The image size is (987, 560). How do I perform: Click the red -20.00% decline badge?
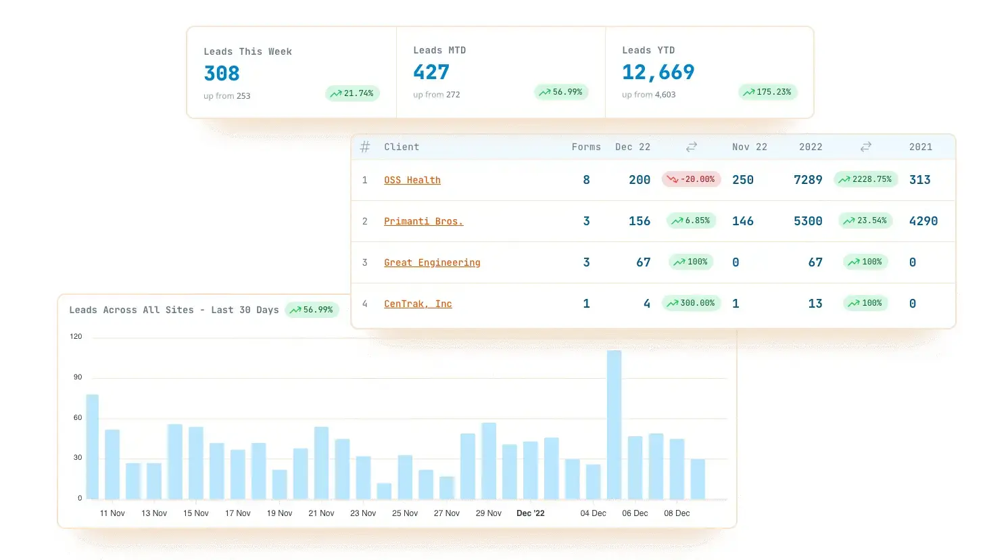click(x=691, y=179)
